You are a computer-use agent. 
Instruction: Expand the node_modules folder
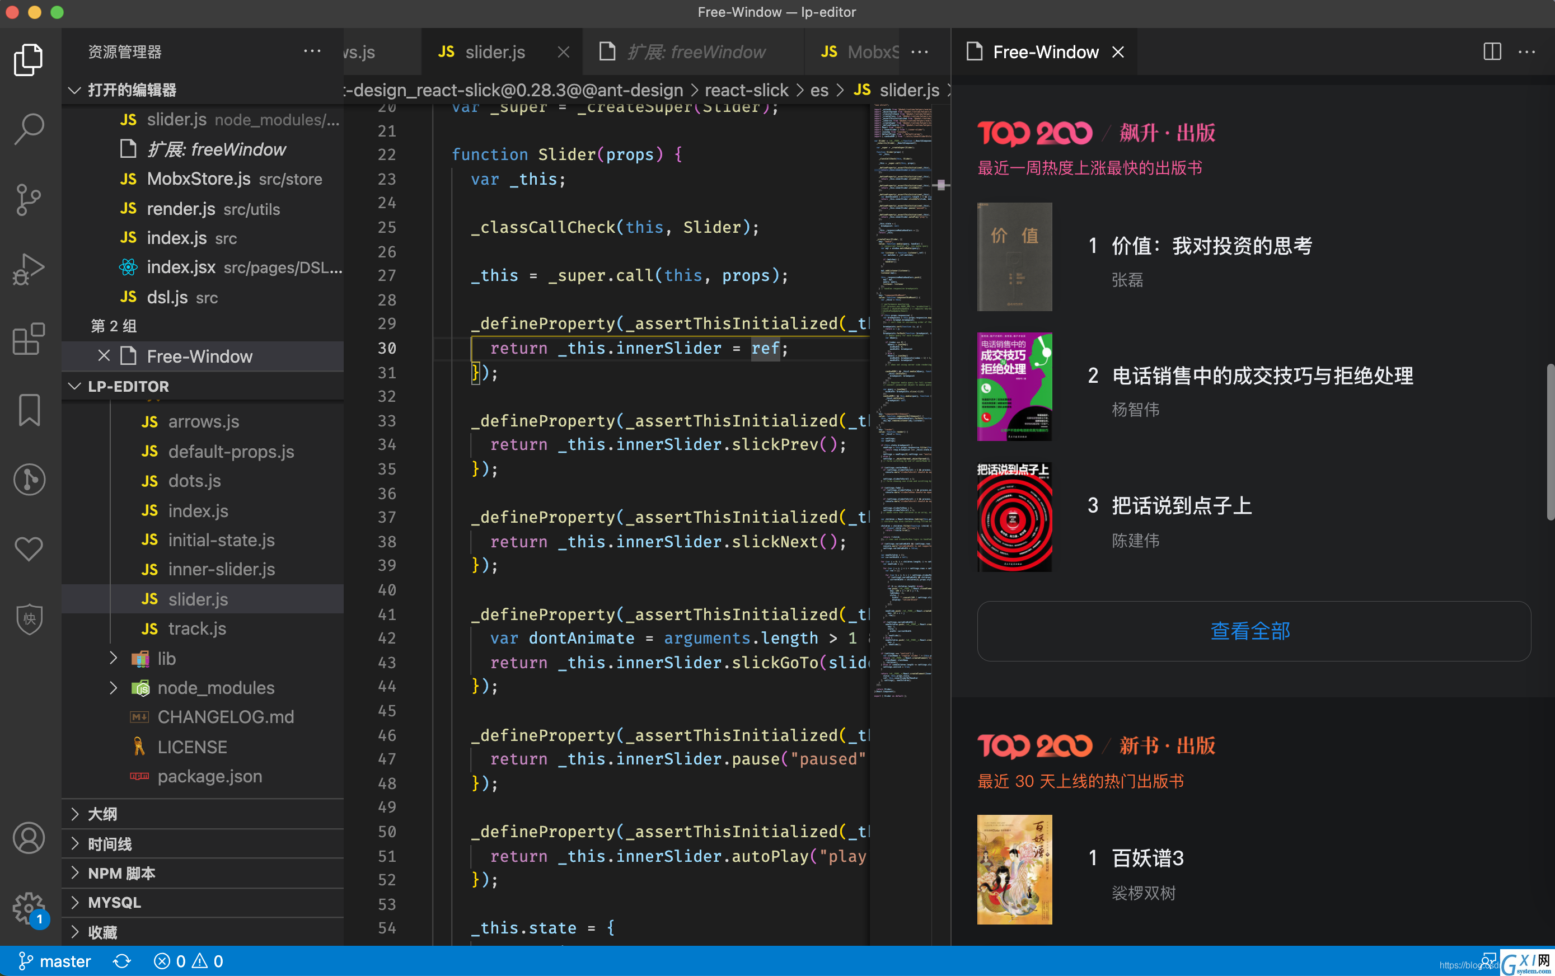click(x=114, y=687)
